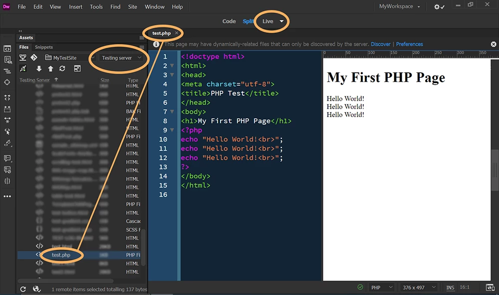Click the Live View Options icon in the left toolbar
The width and height of the screenshot is (499, 295).
7,60
